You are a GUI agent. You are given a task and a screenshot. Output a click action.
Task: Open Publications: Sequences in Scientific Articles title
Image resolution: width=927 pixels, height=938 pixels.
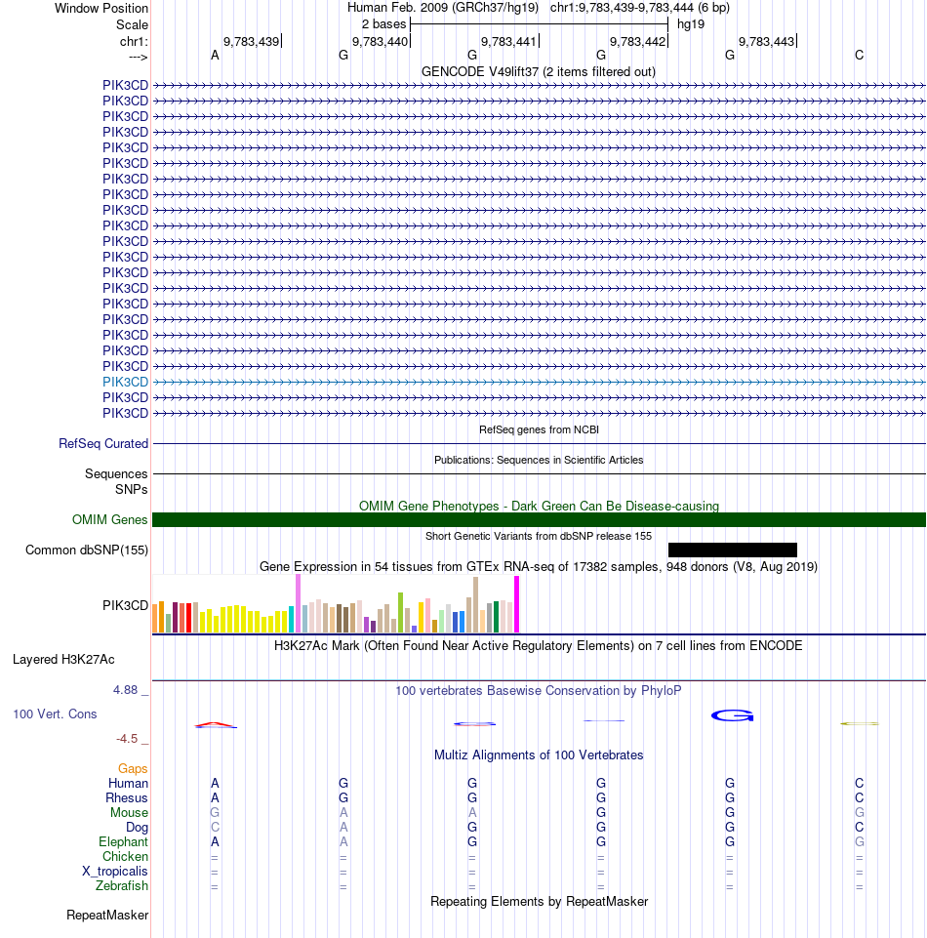point(539,460)
